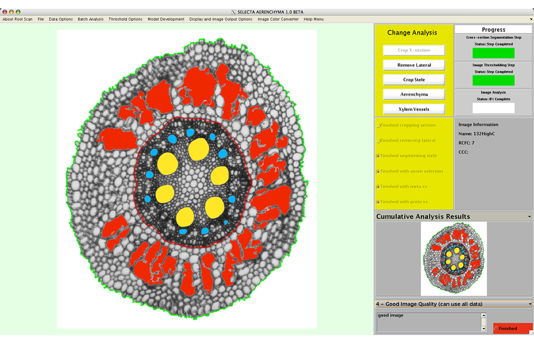This screenshot has width=534, height=356.
Task: Click the comment box scroll-up arrow
Action: pos(484,315)
